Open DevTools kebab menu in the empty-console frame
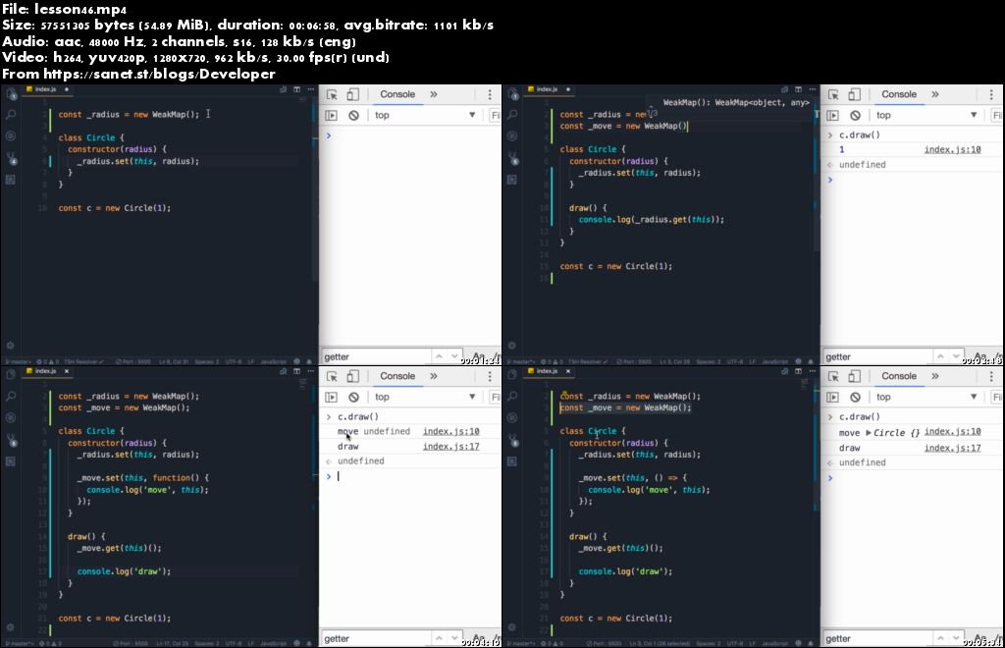This screenshot has width=1005, height=648. point(490,94)
